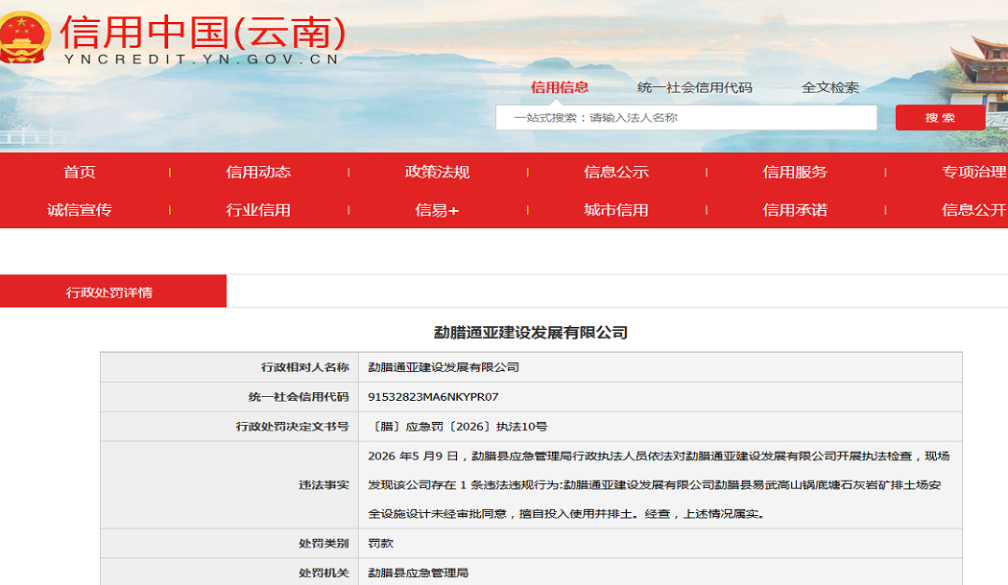Click the 行政处罚决定文书号 label
1008x585 pixels.
[x=292, y=427]
